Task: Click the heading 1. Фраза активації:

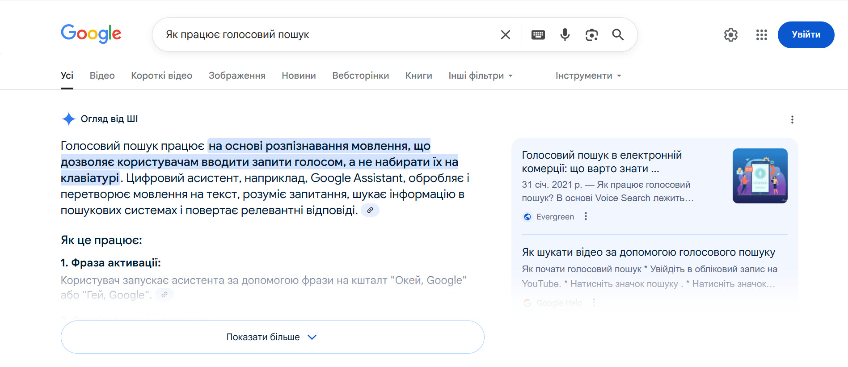Action: pyautogui.click(x=111, y=263)
